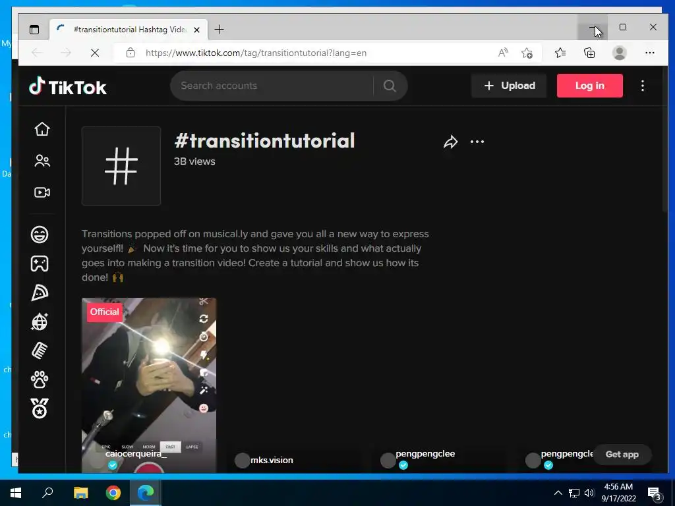Viewport: 675px width, 506px height.
Task: Click the Get app button
Action: coord(622,455)
